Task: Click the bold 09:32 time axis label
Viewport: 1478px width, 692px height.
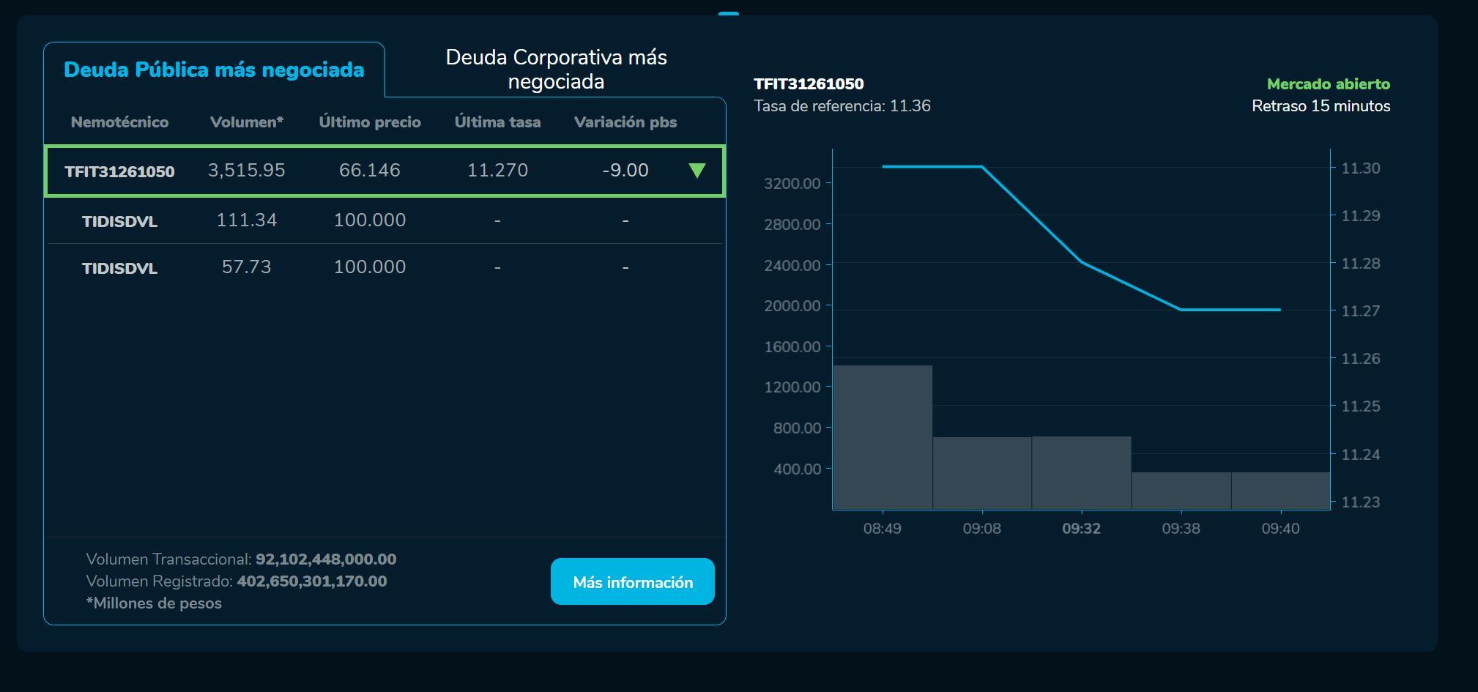Action: 1081,529
